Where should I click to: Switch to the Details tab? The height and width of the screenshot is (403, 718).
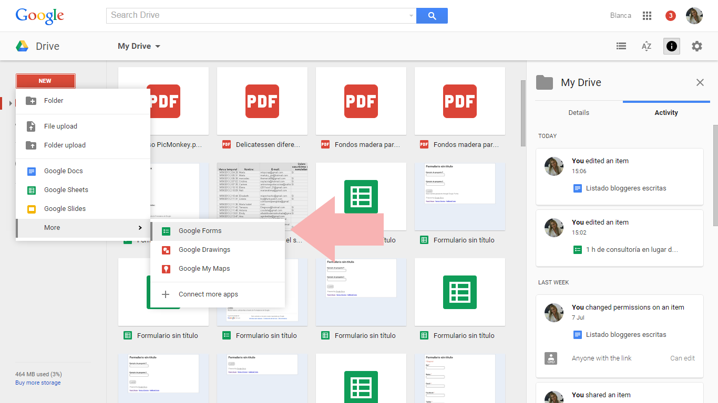coord(579,113)
